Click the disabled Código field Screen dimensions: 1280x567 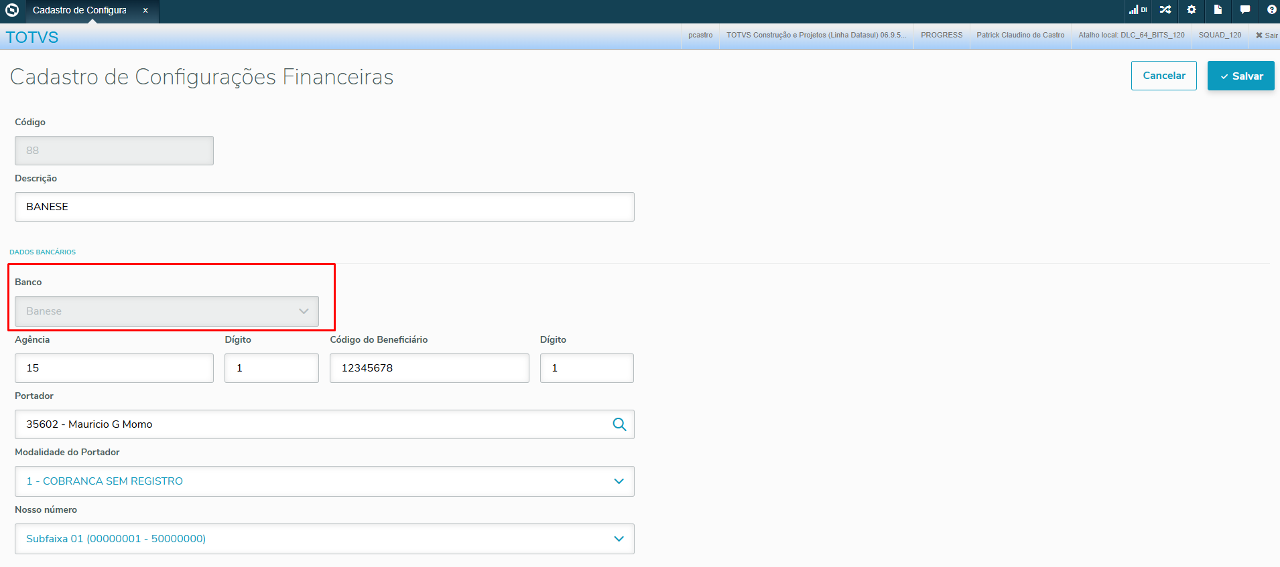[114, 151]
